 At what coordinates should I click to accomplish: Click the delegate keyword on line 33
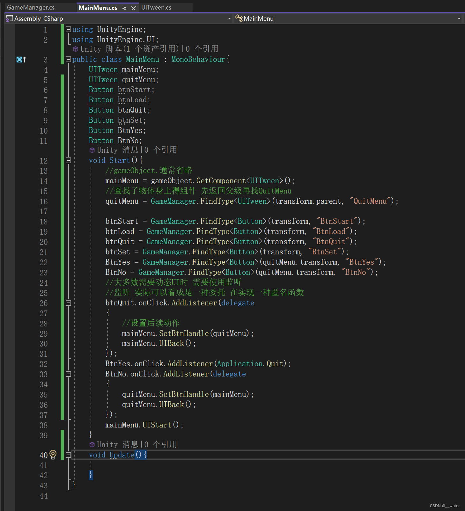[229, 374]
